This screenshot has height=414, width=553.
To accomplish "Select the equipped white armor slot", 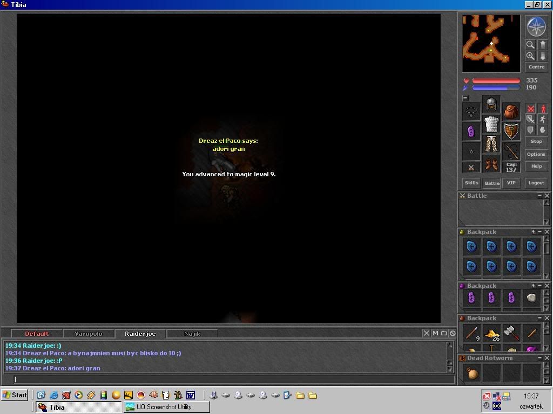I will (x=491, y=124).
